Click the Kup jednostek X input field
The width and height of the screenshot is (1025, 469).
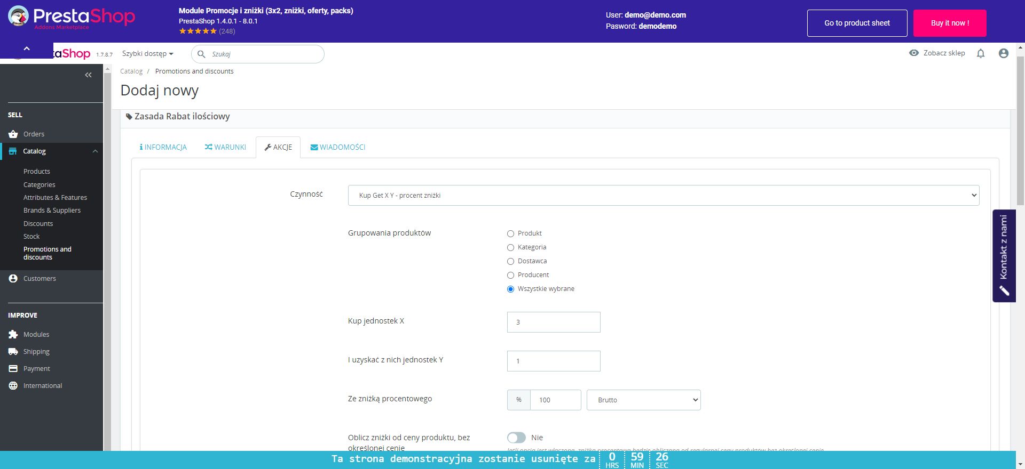[554, 322]
